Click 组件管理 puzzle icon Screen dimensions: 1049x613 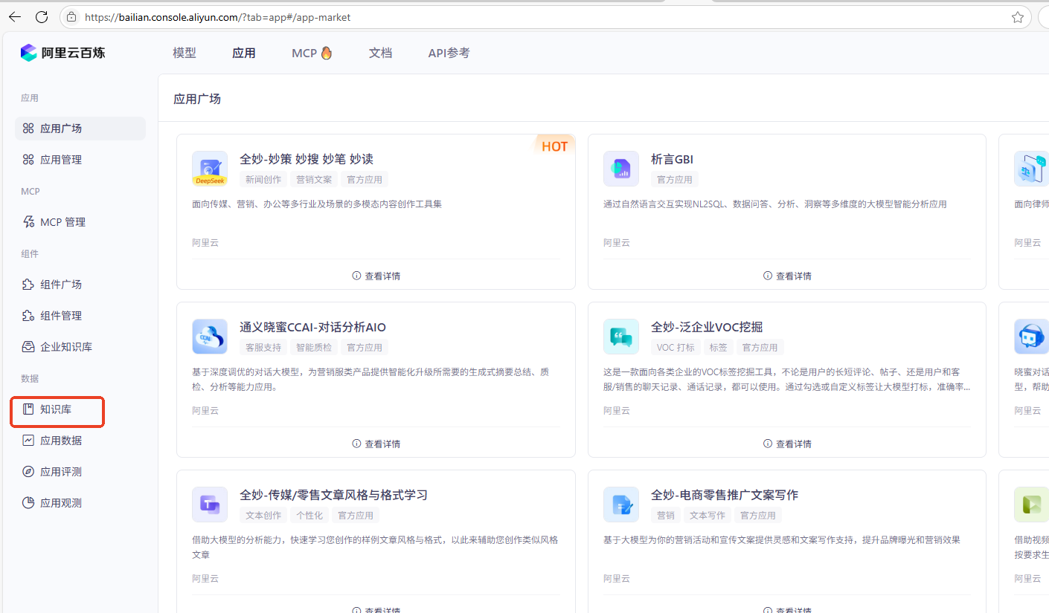click(28, 316)
